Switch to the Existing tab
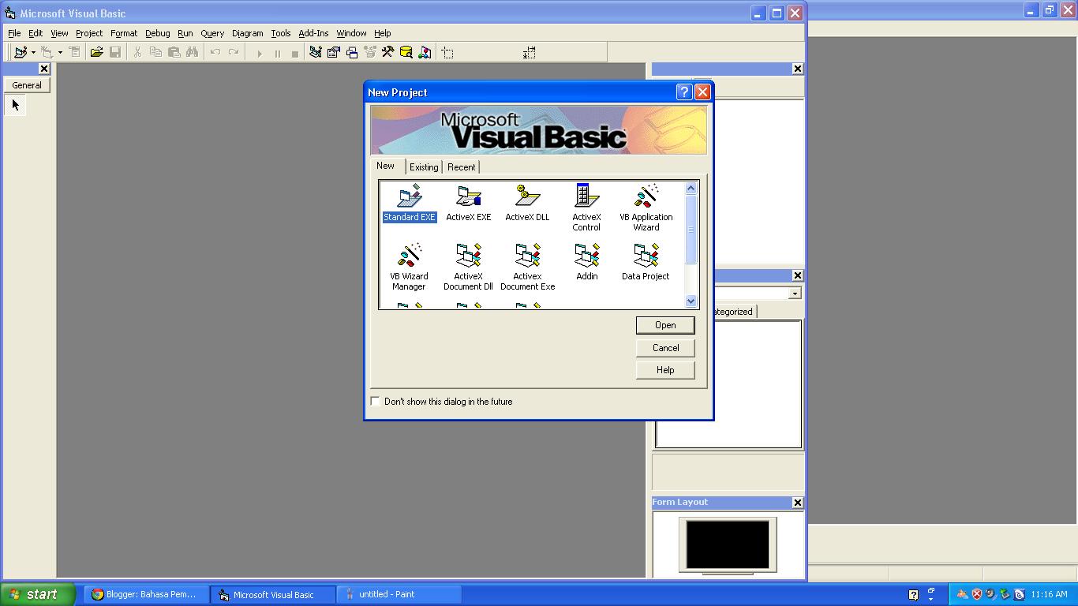Viewport: 1078px width, 606px height. tap(424, 166)
